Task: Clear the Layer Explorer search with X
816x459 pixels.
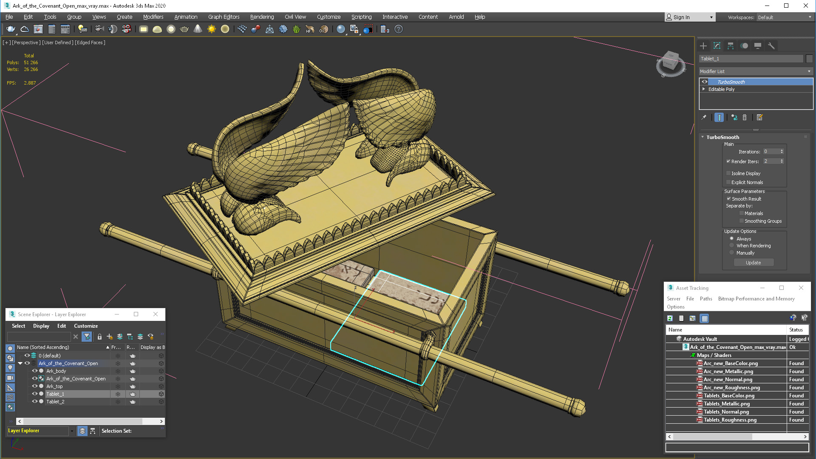Action: (76, 337)
